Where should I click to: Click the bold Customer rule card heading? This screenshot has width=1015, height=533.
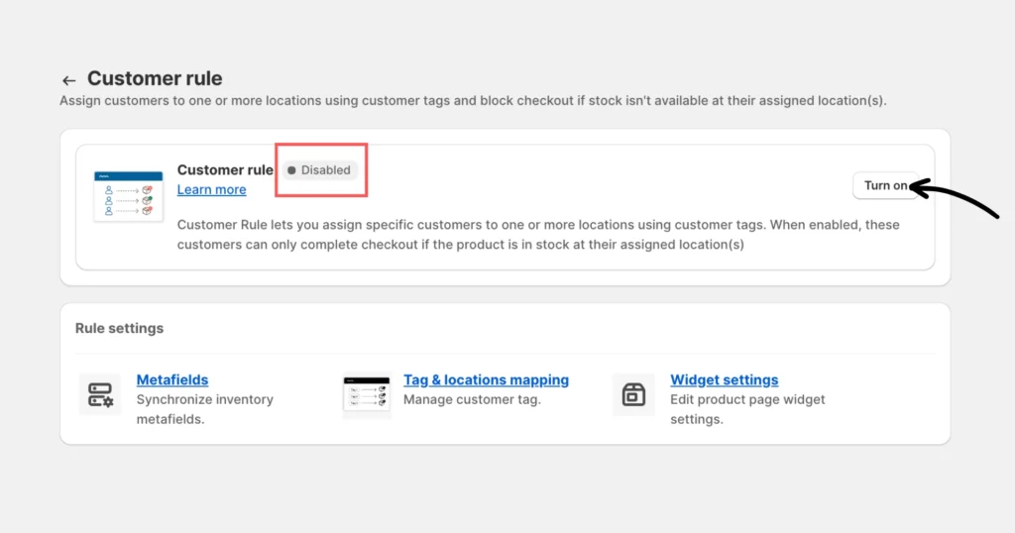coord(225,169)
